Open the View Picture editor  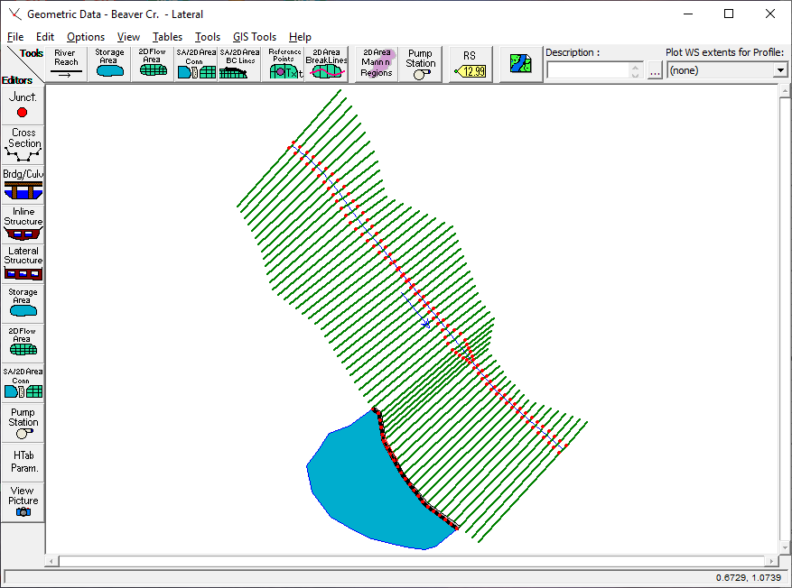[x=23, y=501]
